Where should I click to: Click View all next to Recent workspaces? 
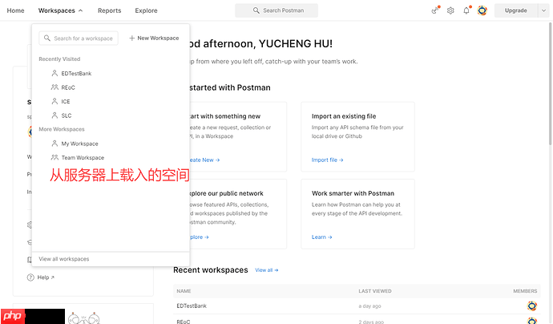coord(267,270)
